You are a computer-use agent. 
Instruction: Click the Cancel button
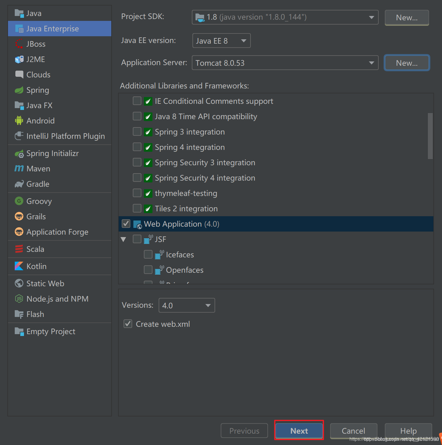click(353, 431)
